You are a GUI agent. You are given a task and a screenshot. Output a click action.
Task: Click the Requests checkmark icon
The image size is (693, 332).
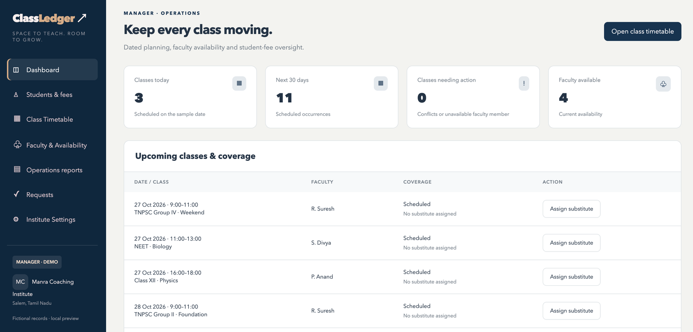pyautogui.click(x=16, y=194)
